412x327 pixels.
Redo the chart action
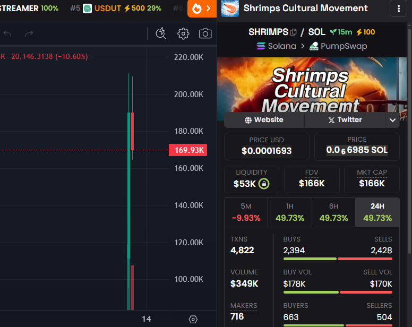29,33
